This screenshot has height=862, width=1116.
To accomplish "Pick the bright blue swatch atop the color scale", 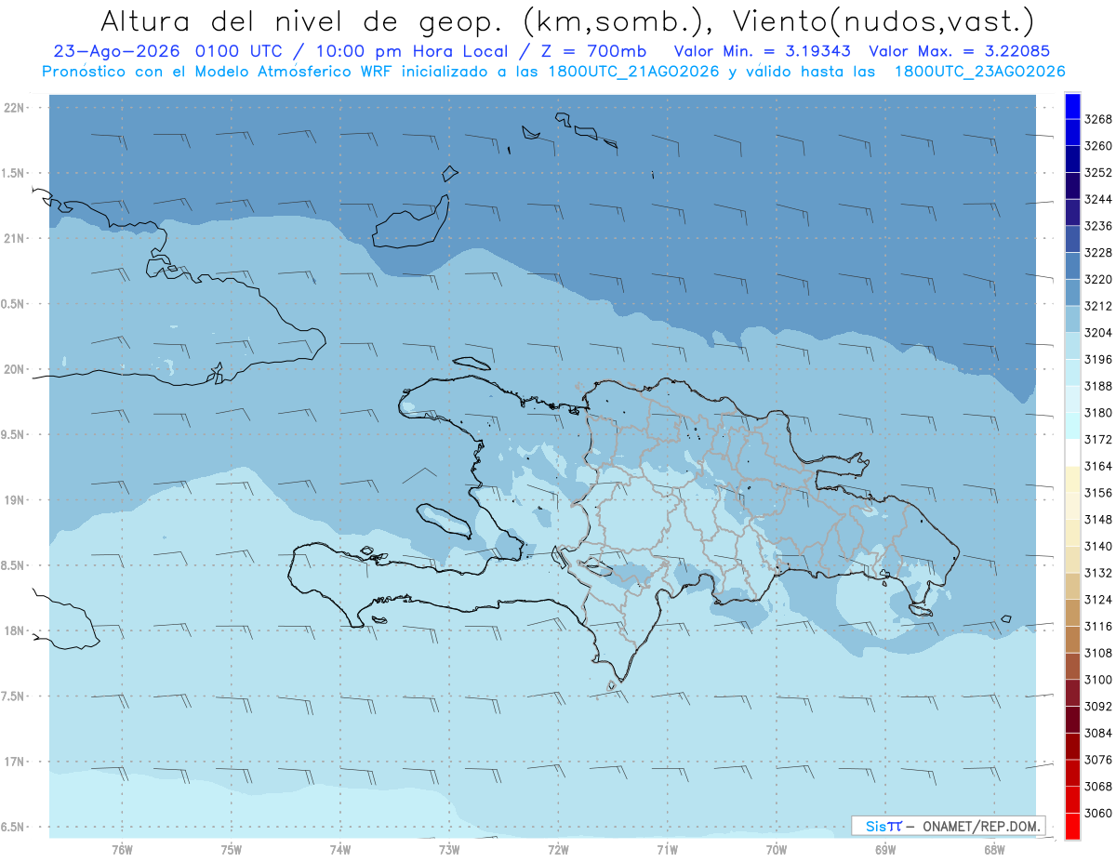I will 1072,106.
